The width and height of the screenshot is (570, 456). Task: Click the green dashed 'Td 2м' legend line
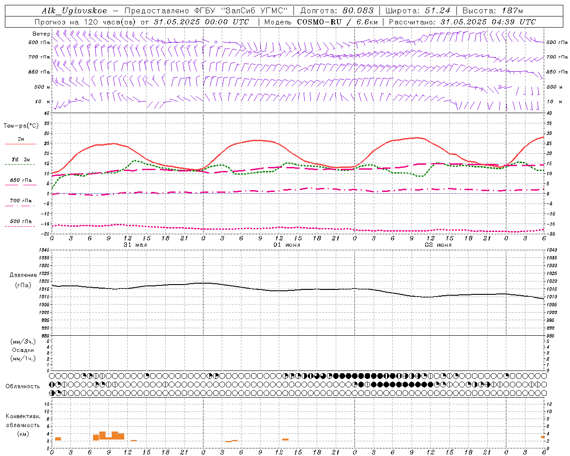point(20,165)
